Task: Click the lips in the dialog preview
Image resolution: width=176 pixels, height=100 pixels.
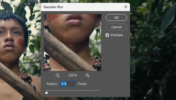Action: coord(73,19)
